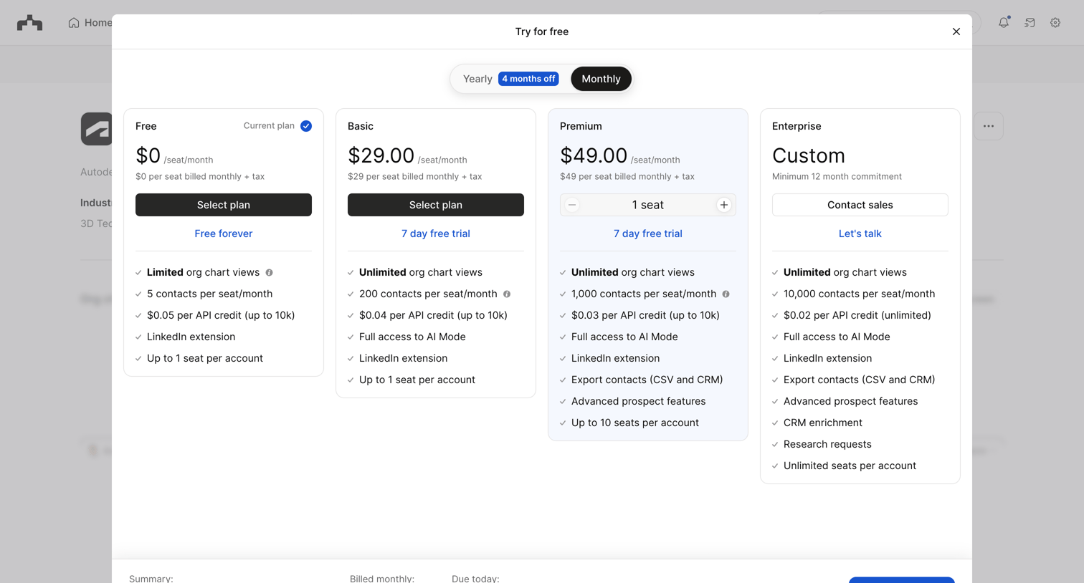
Task: Click the Autodesk company logo thumbnail
Action: (97, 129)
